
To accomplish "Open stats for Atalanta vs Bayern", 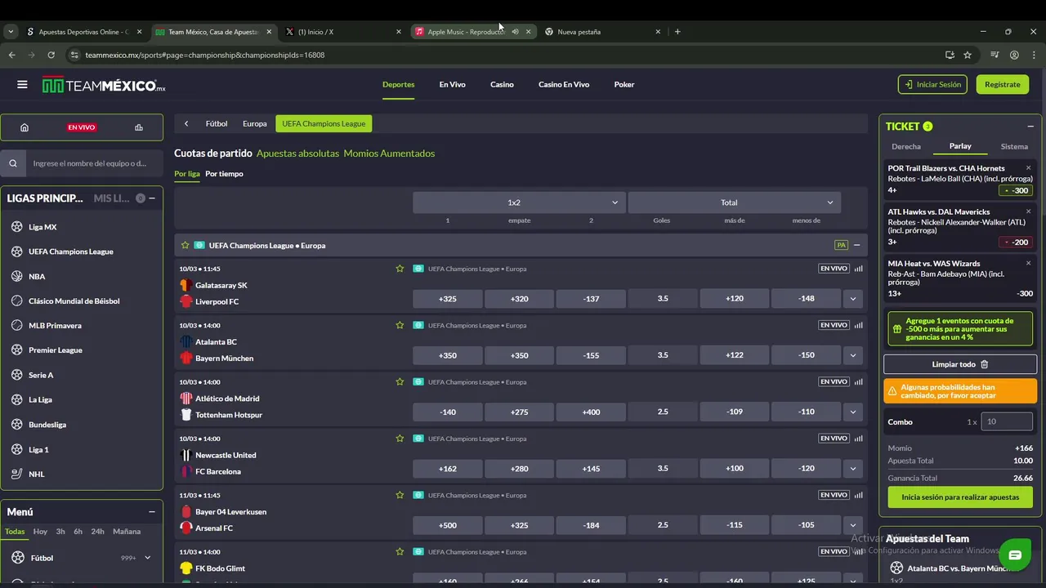I will click(x=859, y=325).
